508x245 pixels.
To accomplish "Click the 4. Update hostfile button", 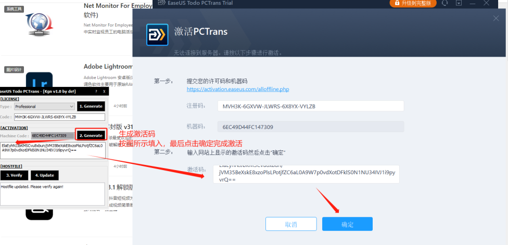I will point(44,175).
